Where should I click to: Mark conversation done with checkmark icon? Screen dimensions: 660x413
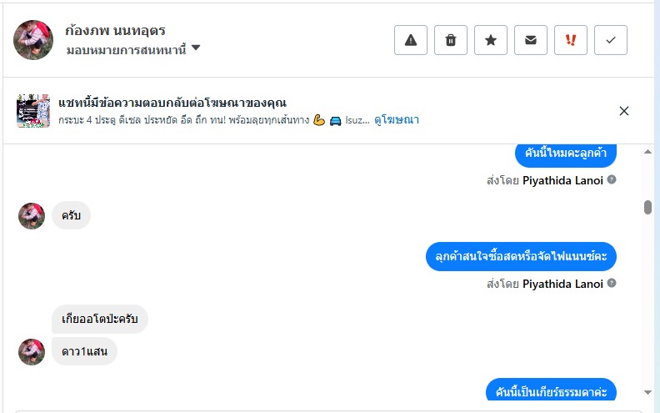point(611,40)
